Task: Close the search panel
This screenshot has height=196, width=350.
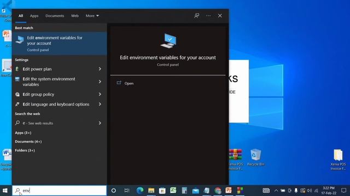Action: pos(220,16)
